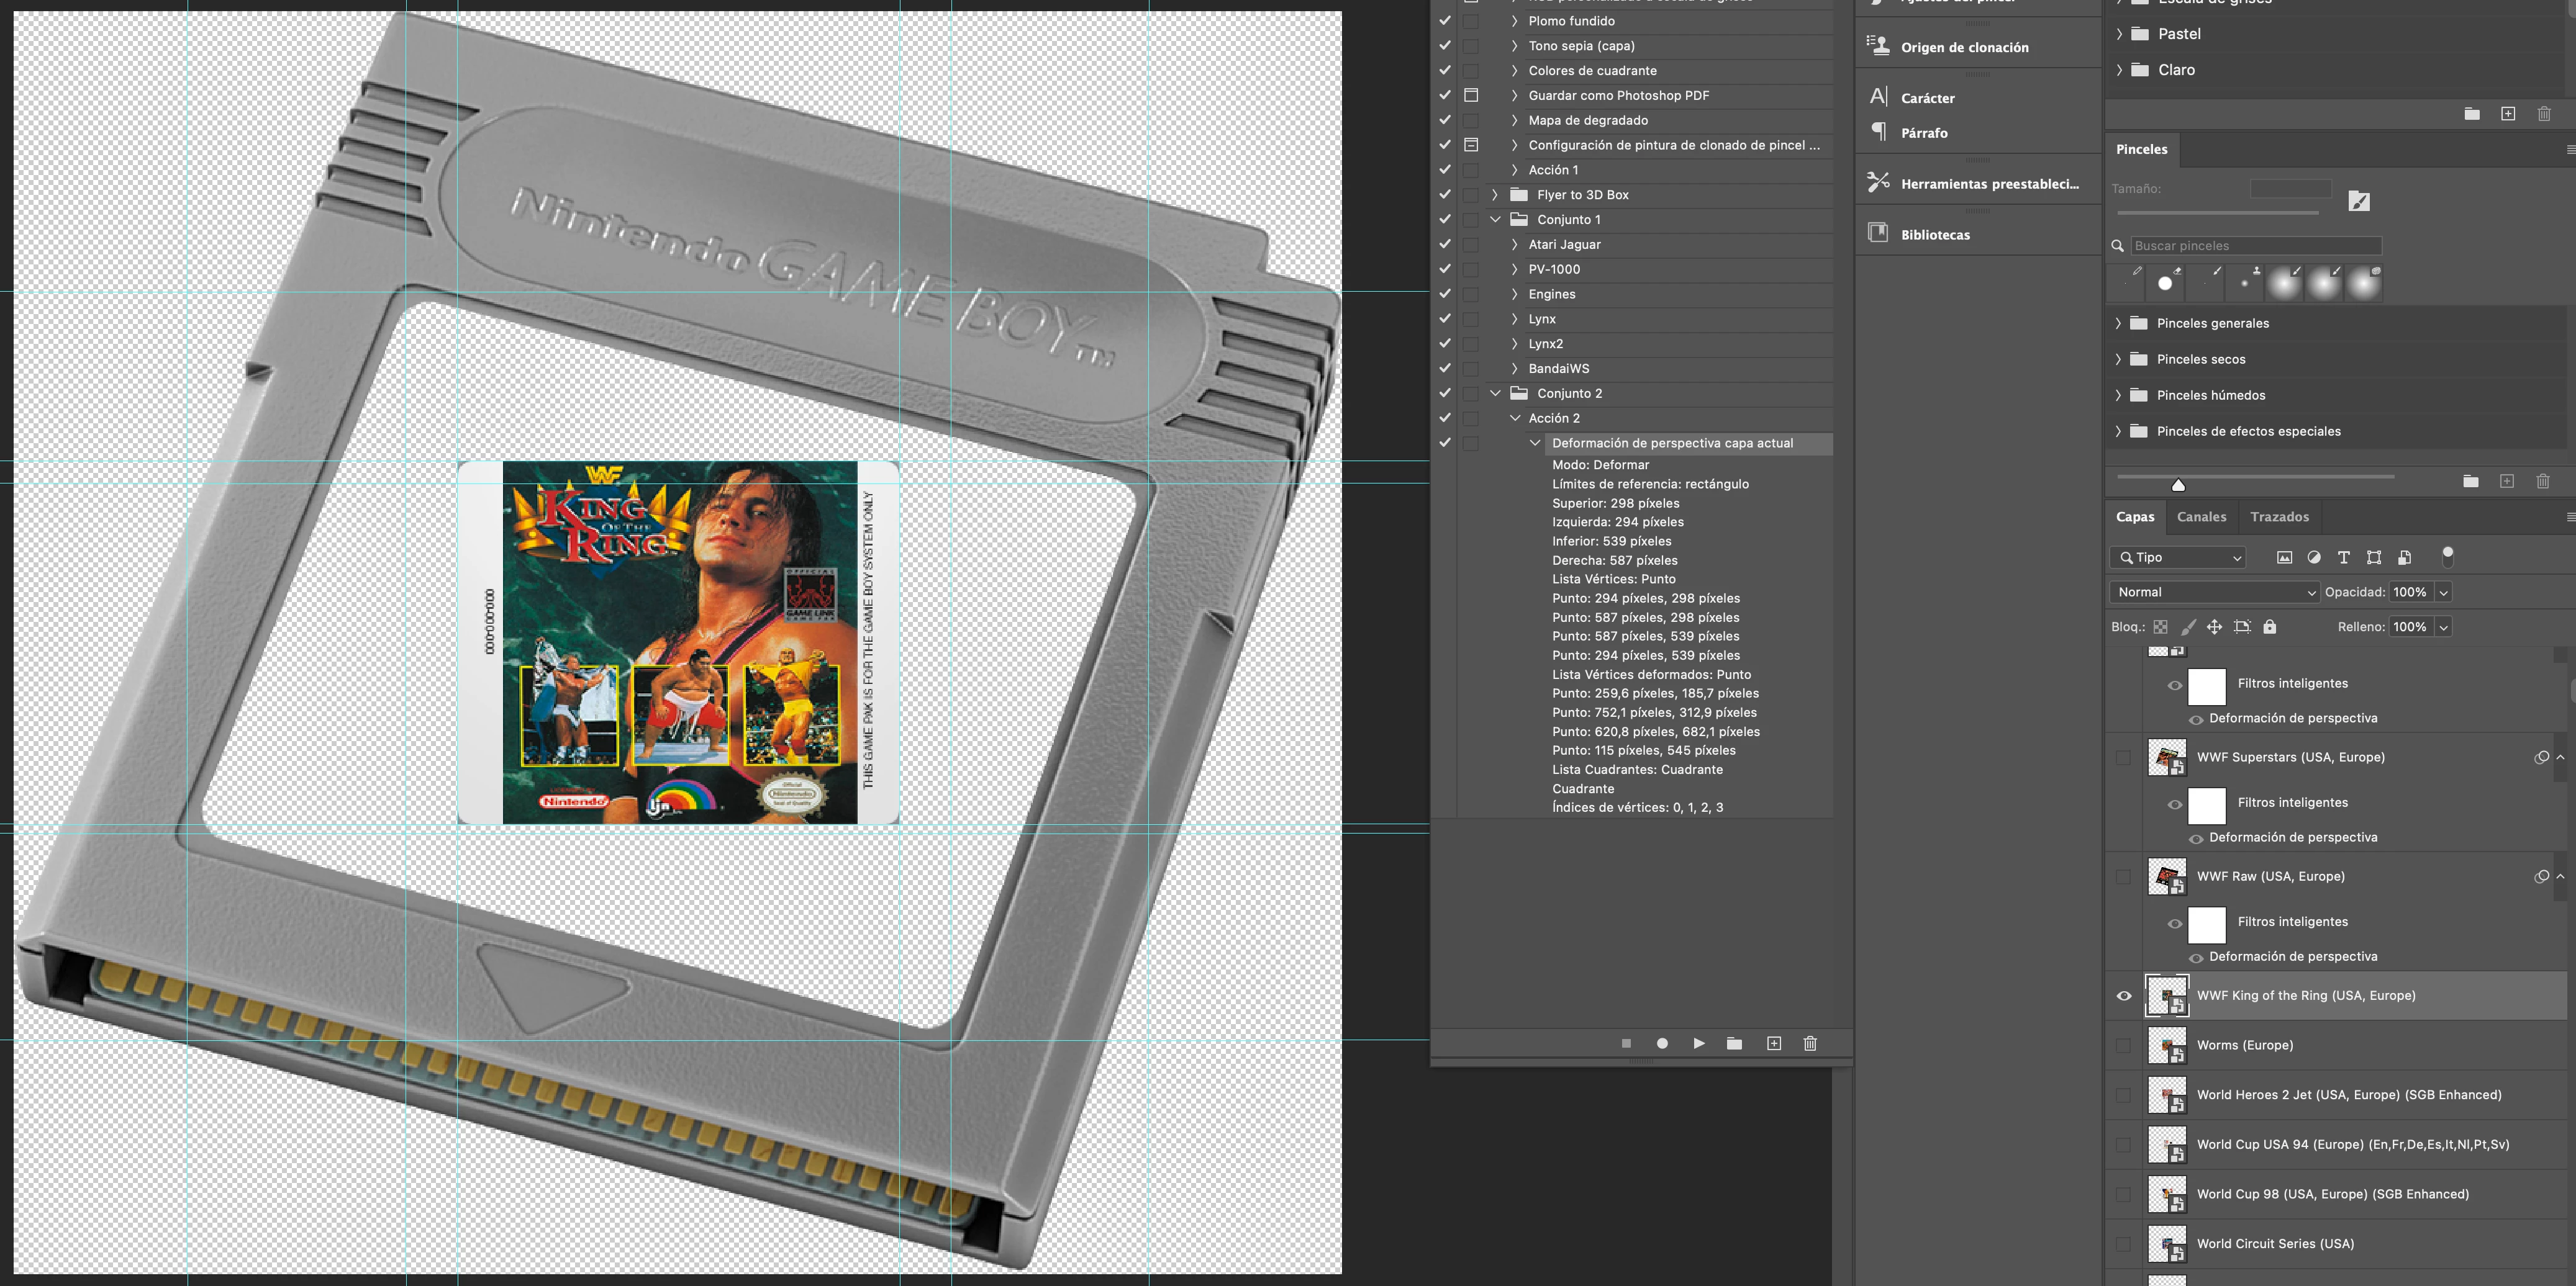Open the Bibliotecas panel

(x=1935, y=235)
